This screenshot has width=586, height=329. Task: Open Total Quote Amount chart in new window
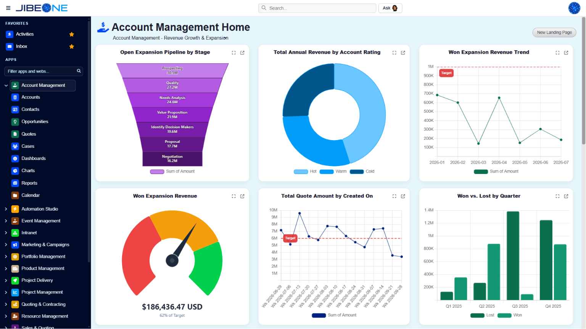(403, 196)
